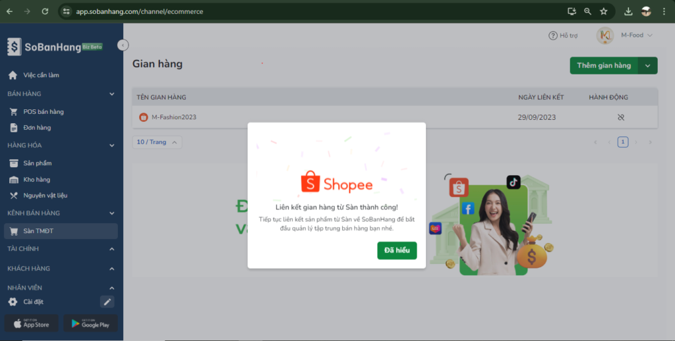Collapse the BÁN HÀNG section

click(112, 93)
